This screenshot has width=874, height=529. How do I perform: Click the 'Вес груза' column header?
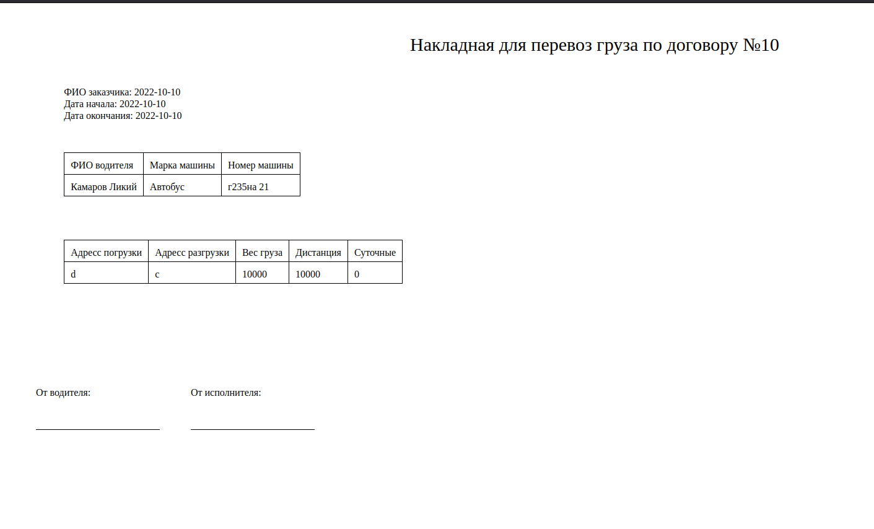click(x=262, y=251)
